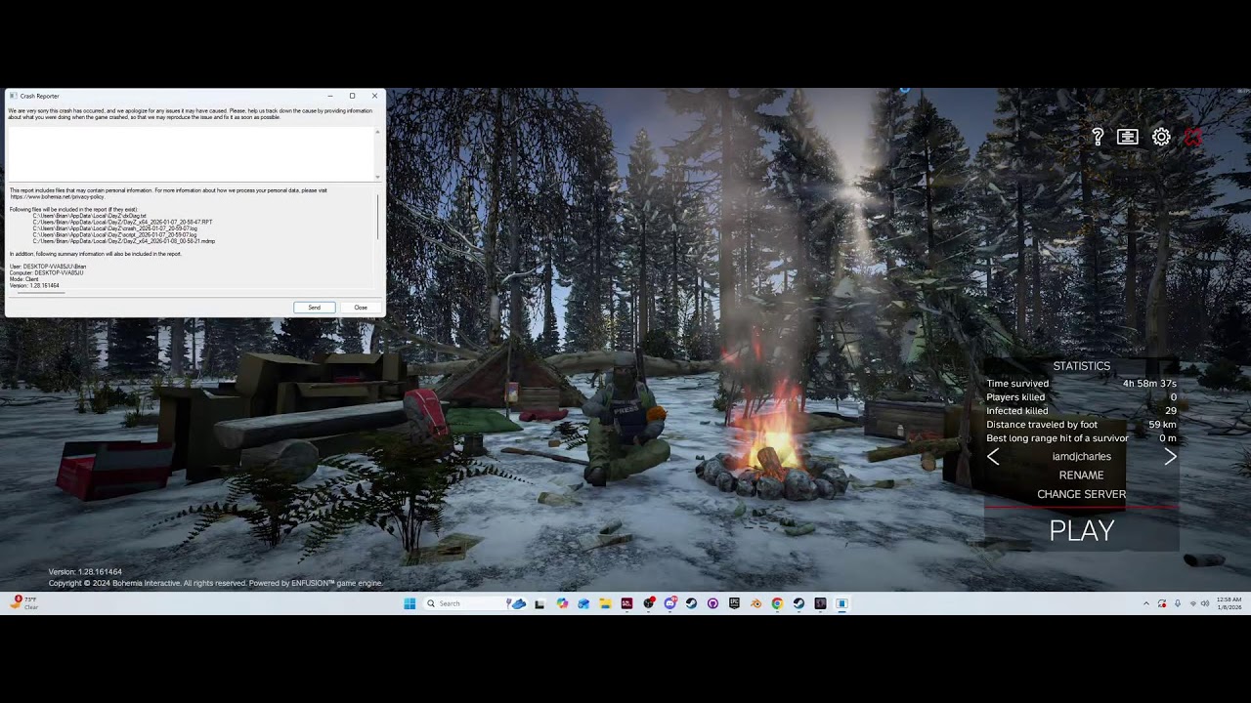The width and height of the screenshot is (1251, 703).
Task: Open Windows Start menu
Action: [410, 603]
